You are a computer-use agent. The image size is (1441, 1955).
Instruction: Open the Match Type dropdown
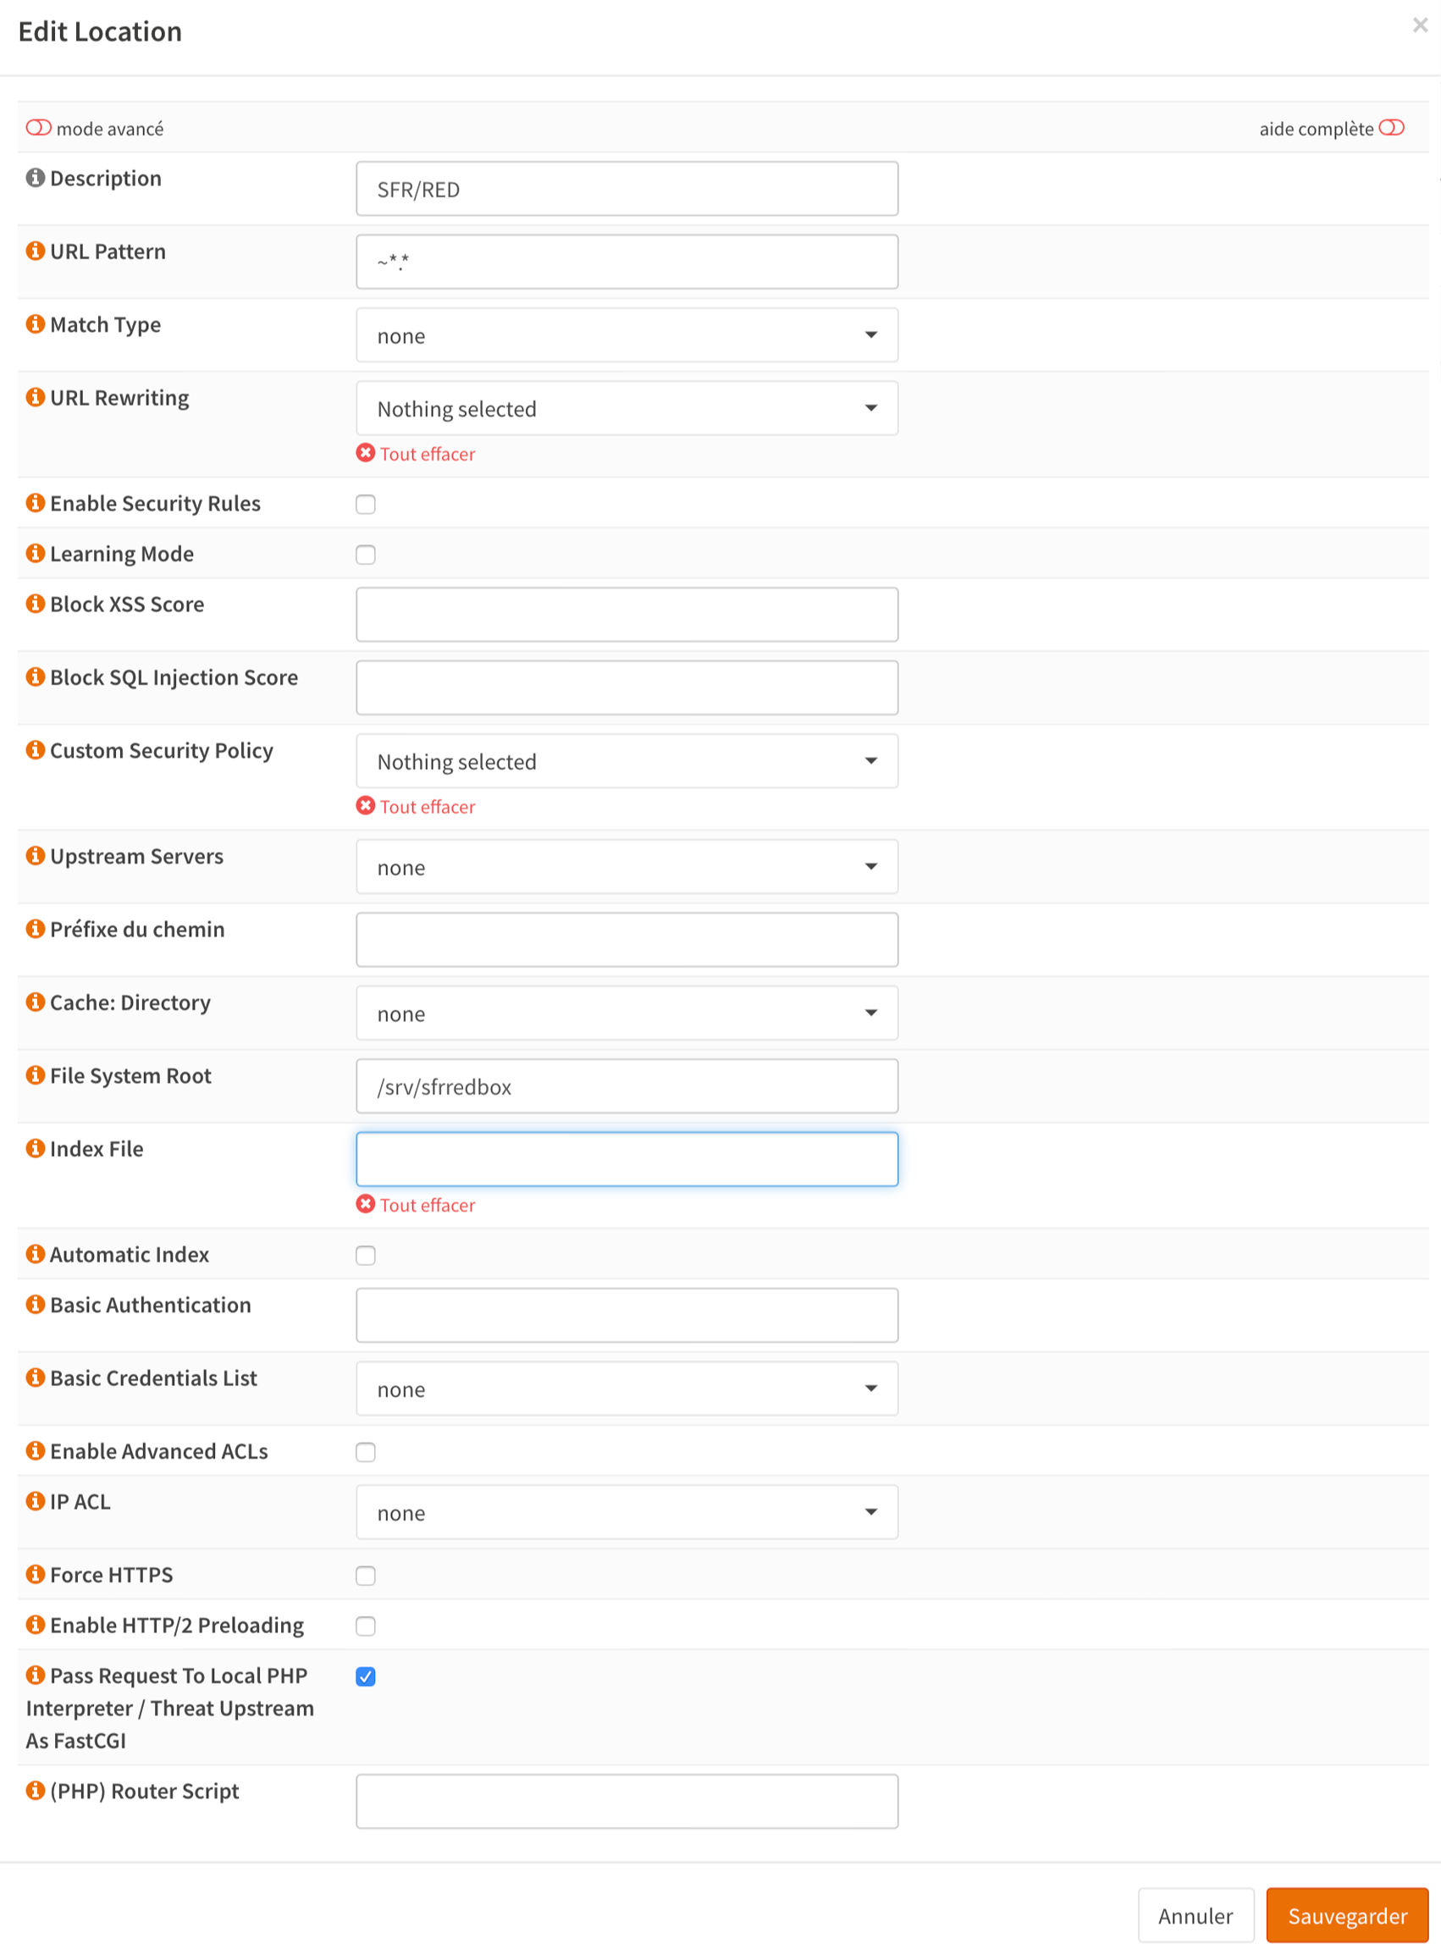[627, 335]
